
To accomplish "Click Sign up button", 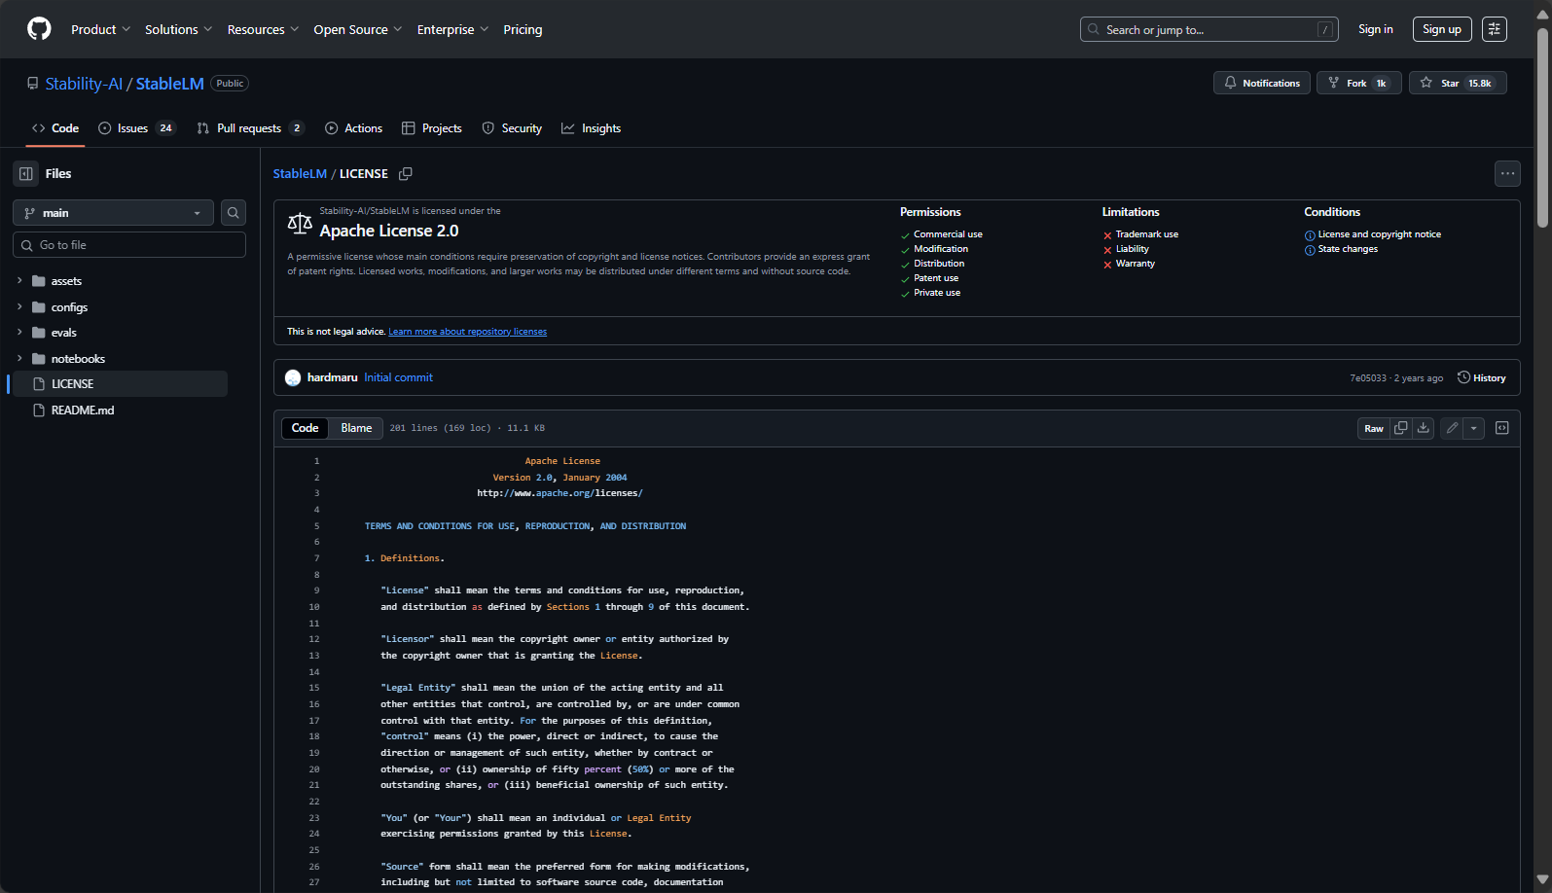I will pyautogui.click(x=1442, y=29).
